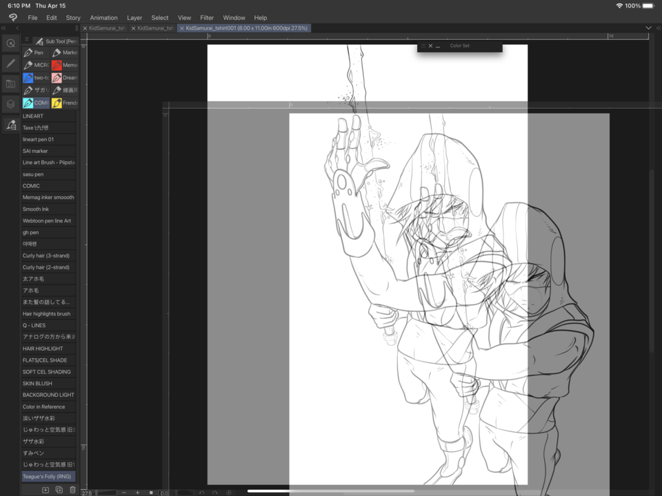Image resolution: width=662 pixels, height=496 pixels.
Task: Open the Edit menu
Action: pos(52,18)
